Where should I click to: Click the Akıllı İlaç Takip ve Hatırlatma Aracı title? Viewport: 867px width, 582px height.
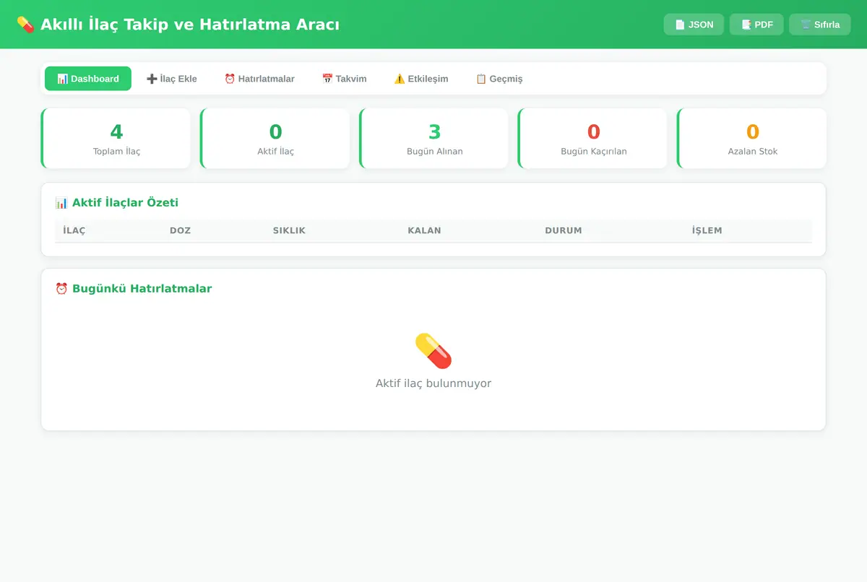coord(190,25)
